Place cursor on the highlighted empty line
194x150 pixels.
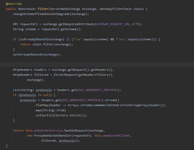(97, 65)
